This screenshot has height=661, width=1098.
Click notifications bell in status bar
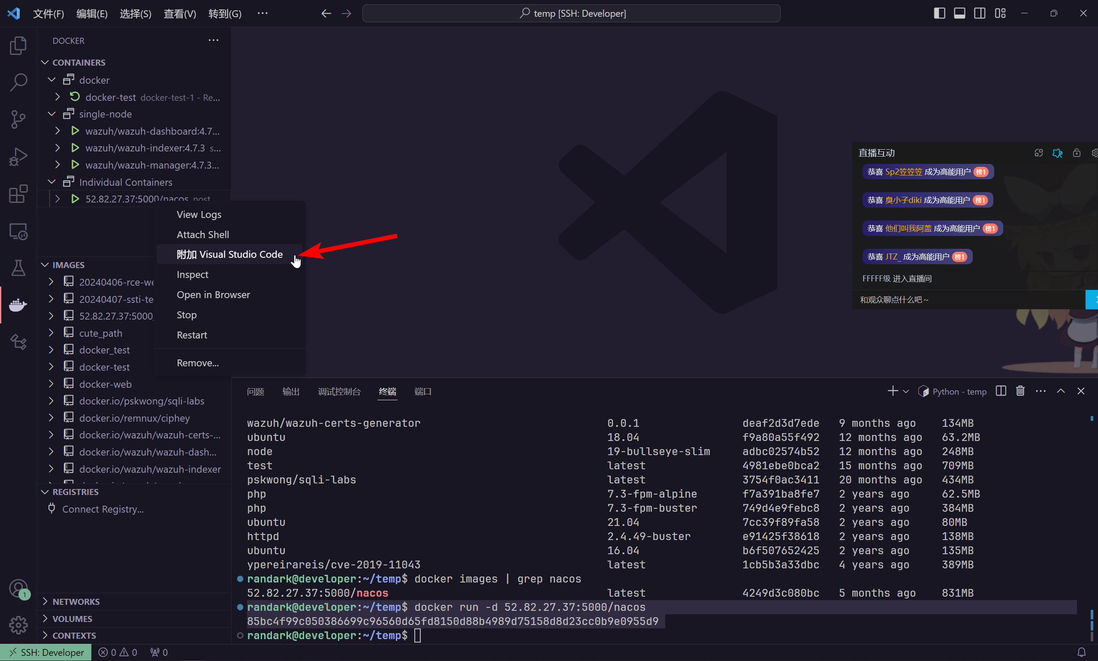[x=1081, y=652]
